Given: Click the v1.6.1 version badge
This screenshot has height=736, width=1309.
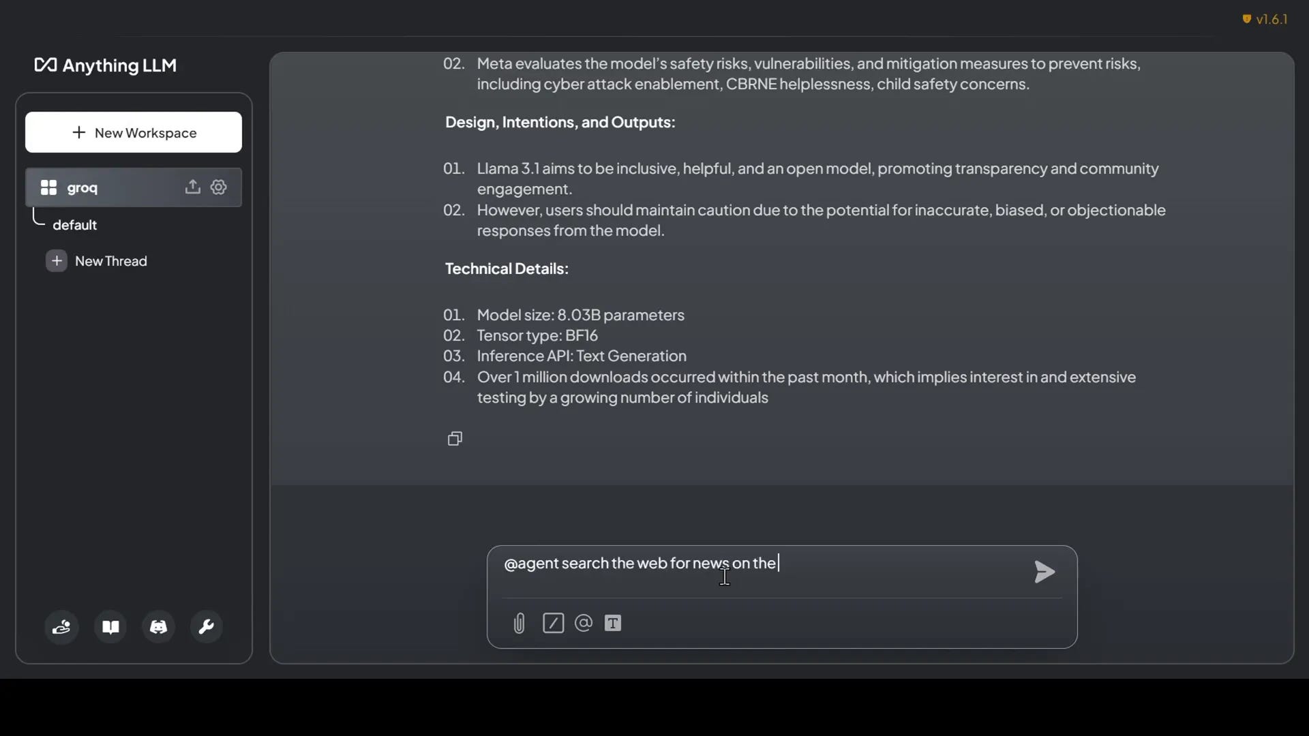Looking at the screenshot, I should 1271,19.
